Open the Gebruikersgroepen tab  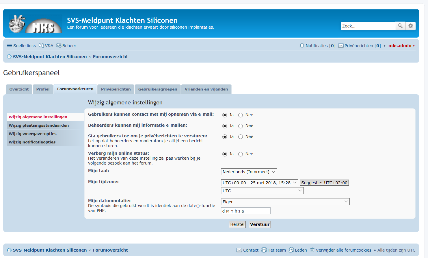pyautogui.click(x=158, y=89)
